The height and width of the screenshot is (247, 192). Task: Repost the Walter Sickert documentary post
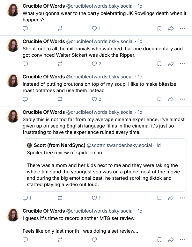click(x=60, y=64)
